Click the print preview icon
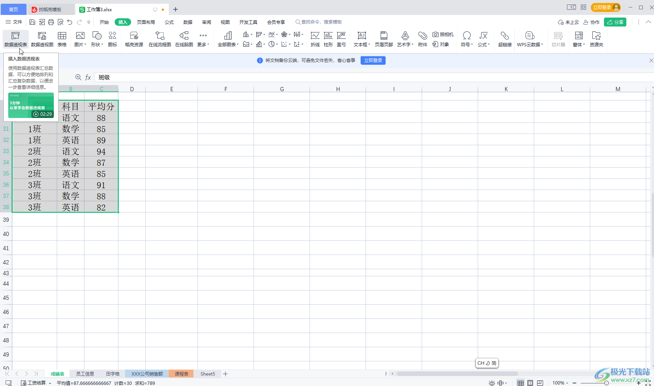 [61, 22]
